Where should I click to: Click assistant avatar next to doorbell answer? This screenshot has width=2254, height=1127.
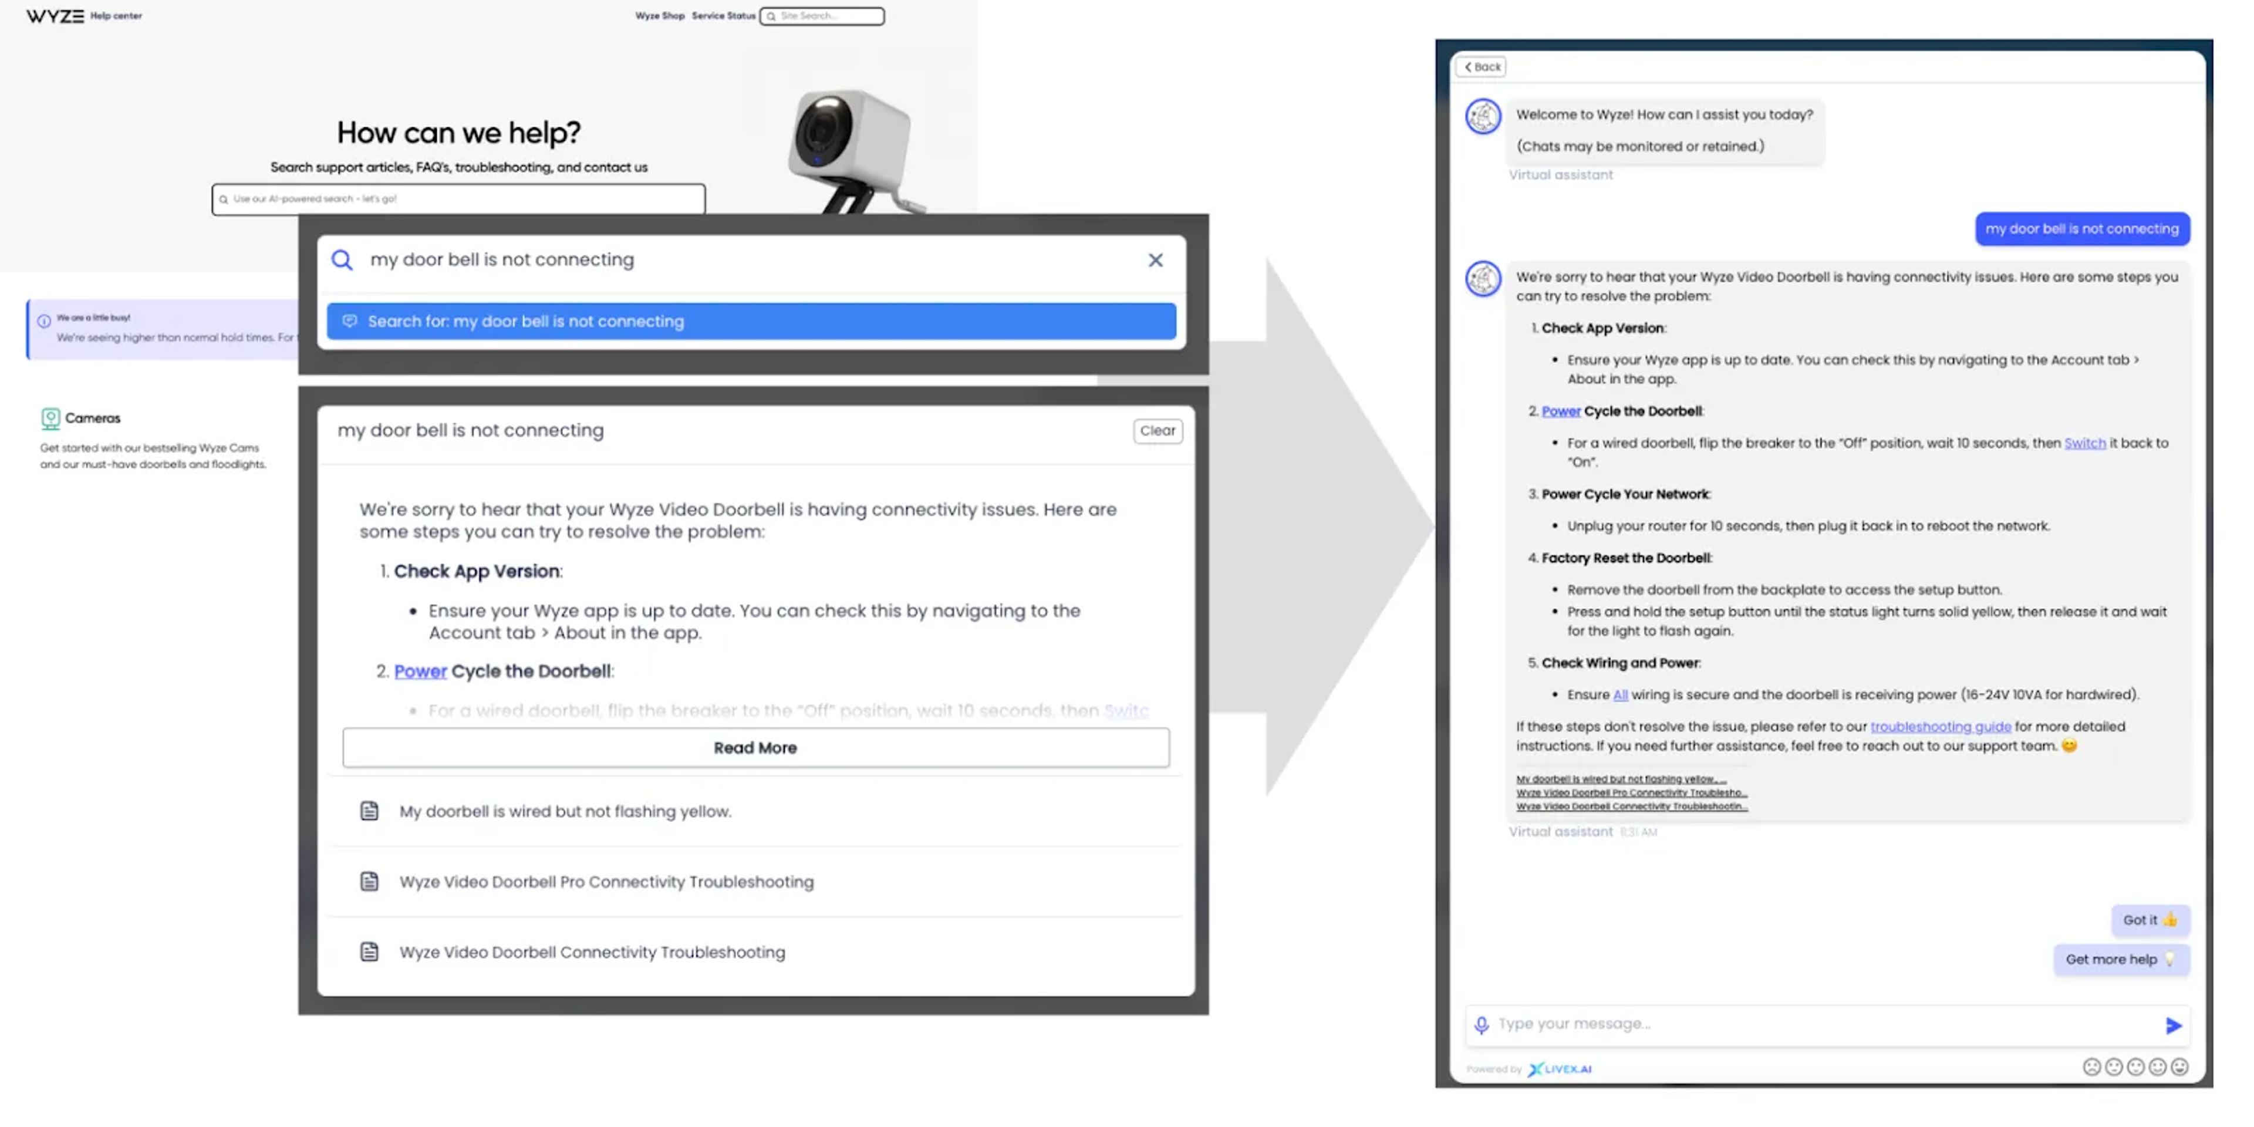1483,279
